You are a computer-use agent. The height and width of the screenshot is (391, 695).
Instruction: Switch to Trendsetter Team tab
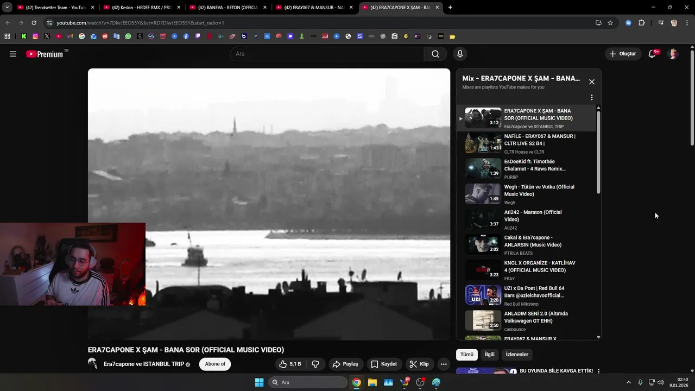coord(56,8)
